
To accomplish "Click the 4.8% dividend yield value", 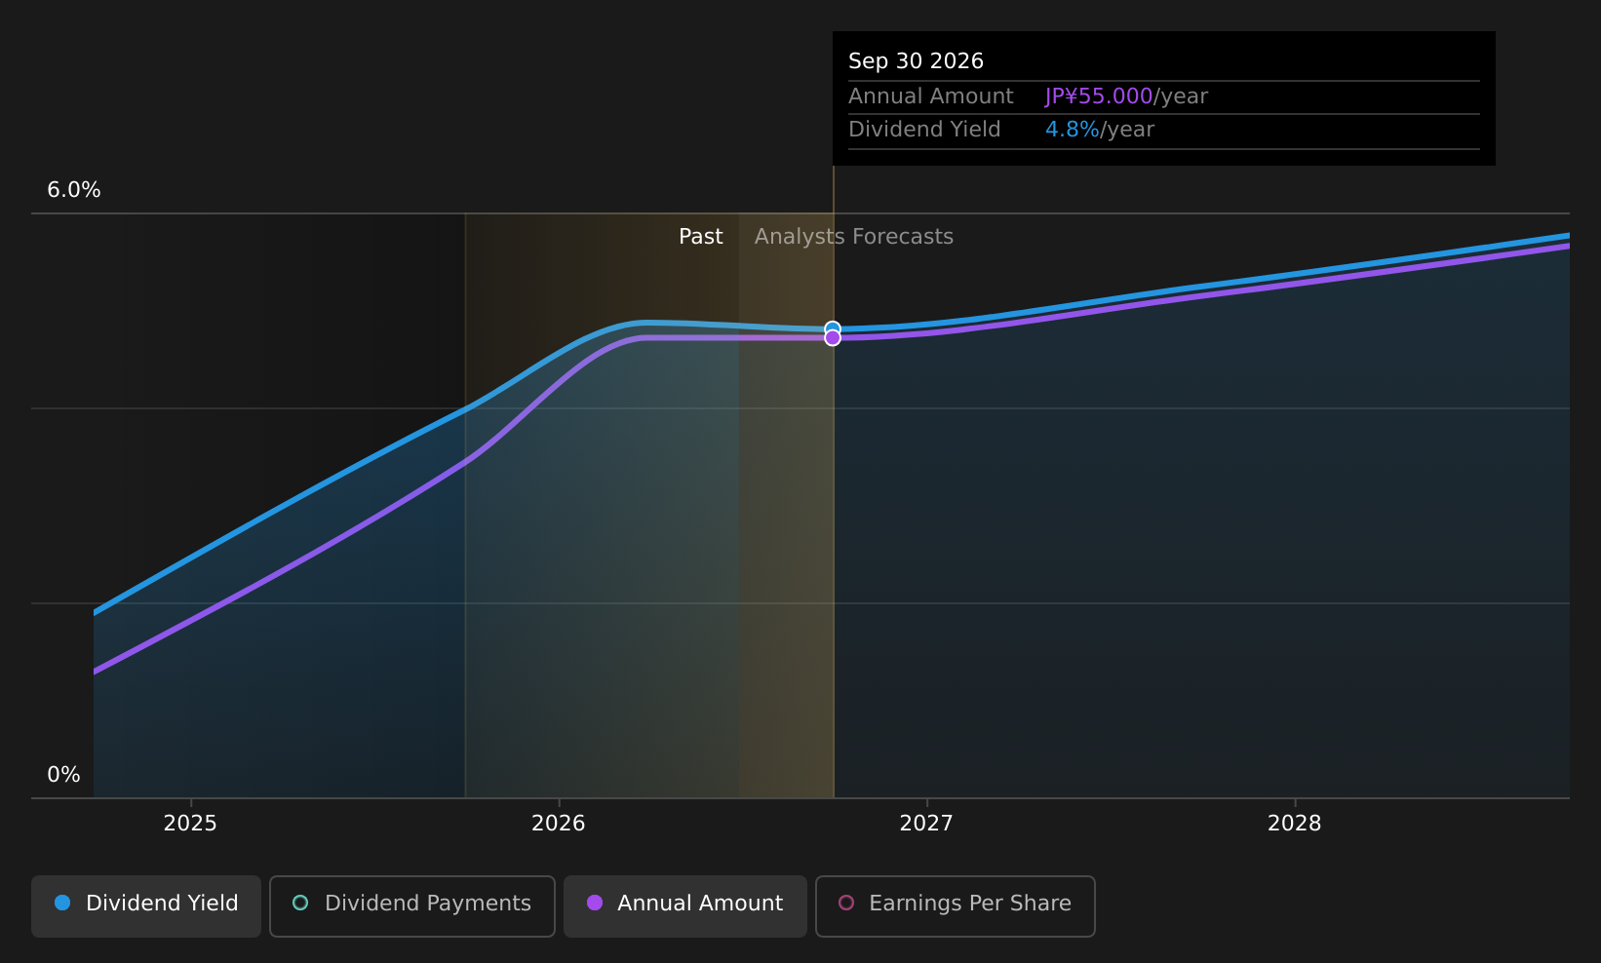I will pyautogui.click(x=1073, y=130).
